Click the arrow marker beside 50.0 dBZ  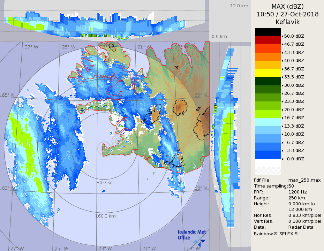pos(282,36)
